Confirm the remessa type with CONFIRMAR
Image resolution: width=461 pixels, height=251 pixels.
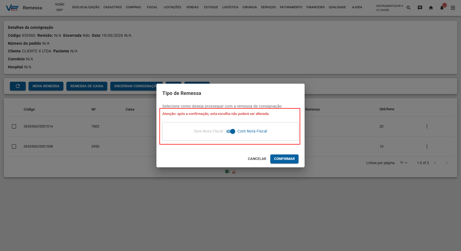(284, 159)
